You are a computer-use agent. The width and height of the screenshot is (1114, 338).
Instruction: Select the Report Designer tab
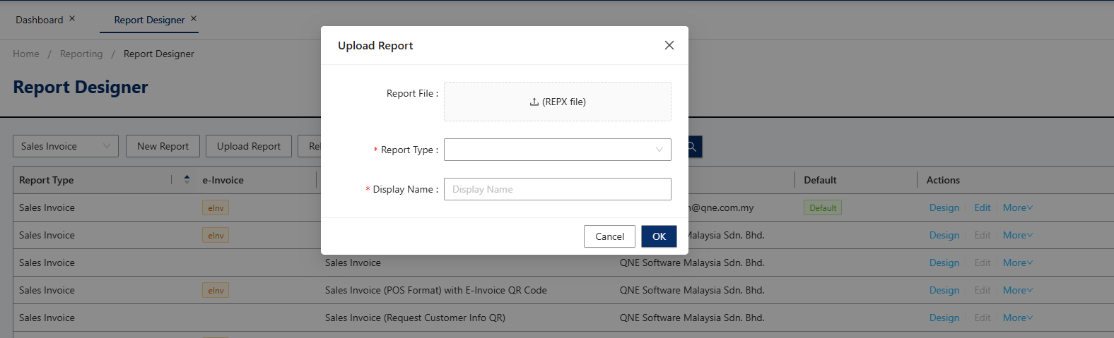(149, 20)
